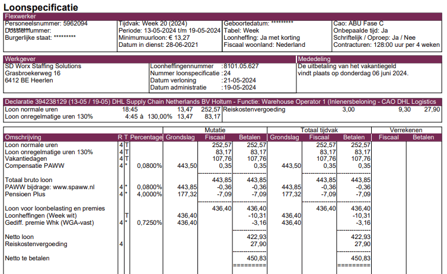Click the Personeelsnummer 5962094 field

[46, 24]
